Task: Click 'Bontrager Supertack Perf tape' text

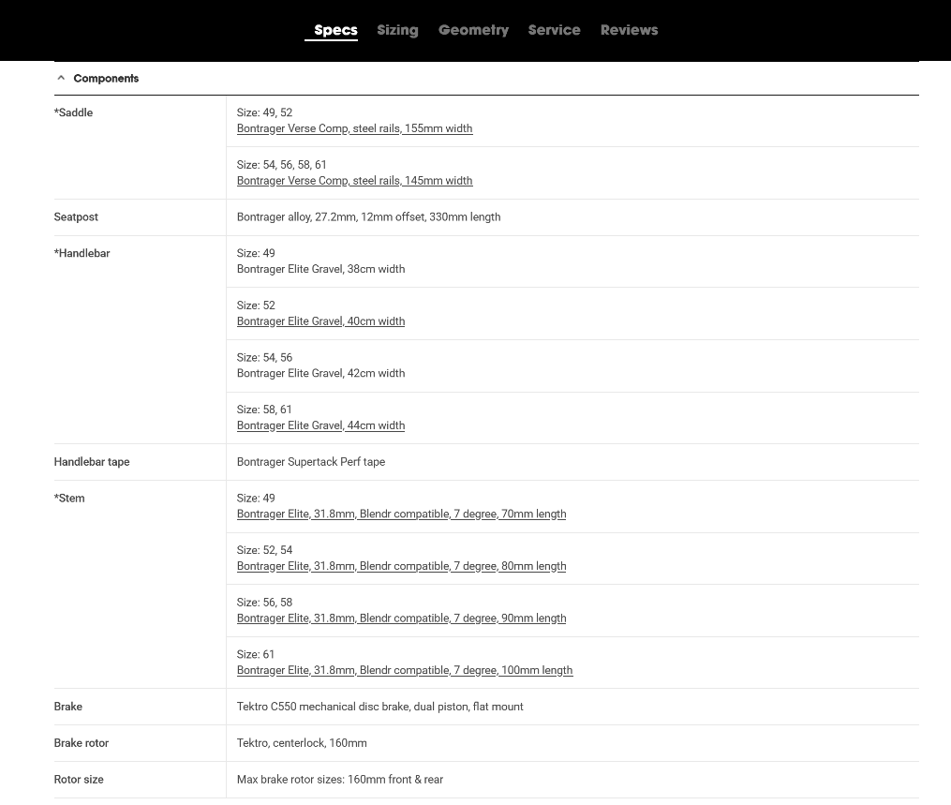Action: [310, 462]
